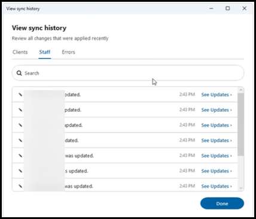Open See Updates for the 's updated.' row

[x=217, y=171]
